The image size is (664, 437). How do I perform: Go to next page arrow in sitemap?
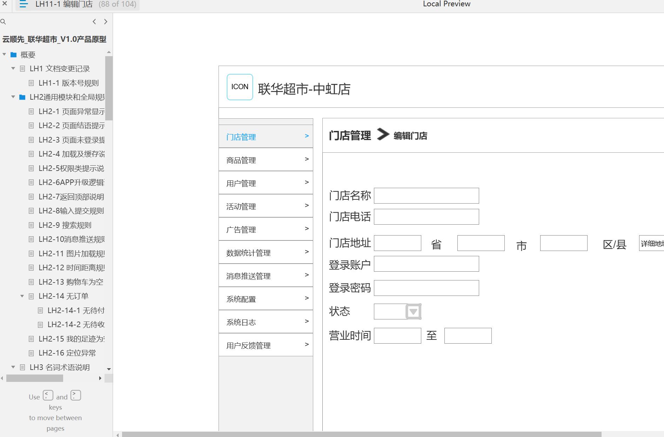pos(106,22)
